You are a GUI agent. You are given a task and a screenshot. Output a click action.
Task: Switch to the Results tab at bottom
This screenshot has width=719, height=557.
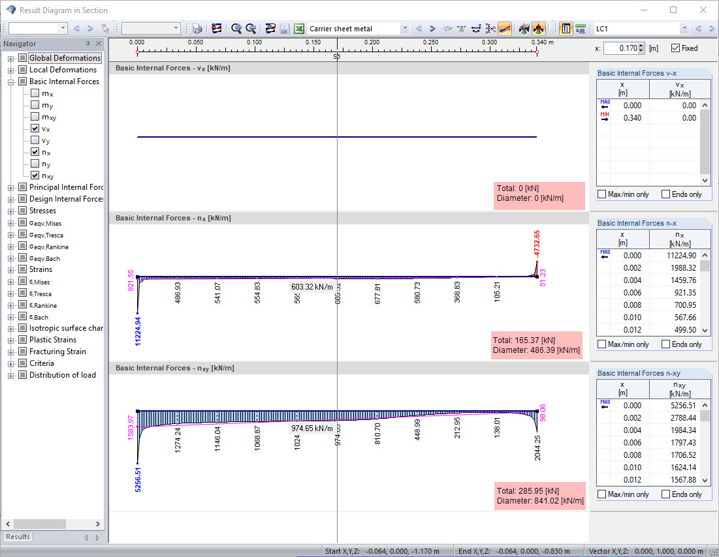[17, 537]
